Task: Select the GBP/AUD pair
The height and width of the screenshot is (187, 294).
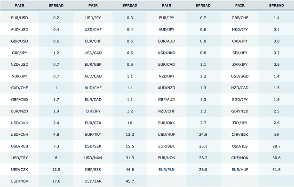Action: click(x=167, y=100)
